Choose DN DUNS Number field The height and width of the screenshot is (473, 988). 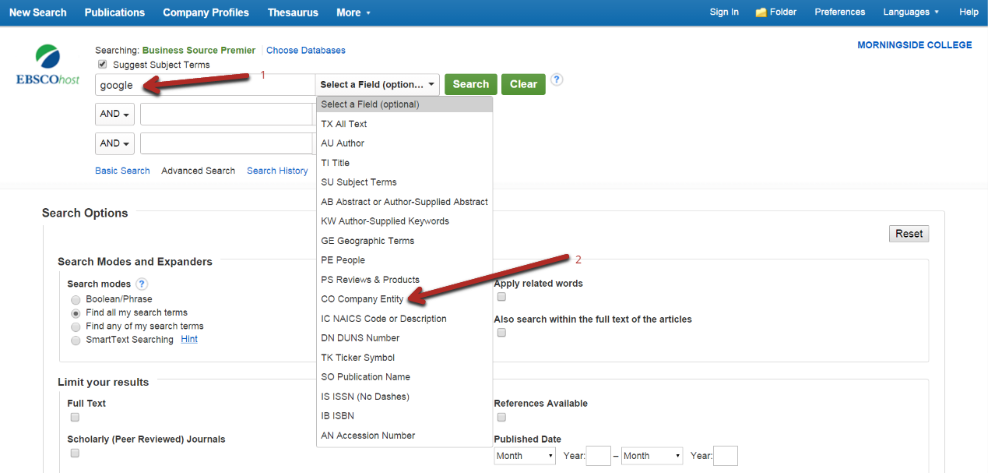[405, 338]
